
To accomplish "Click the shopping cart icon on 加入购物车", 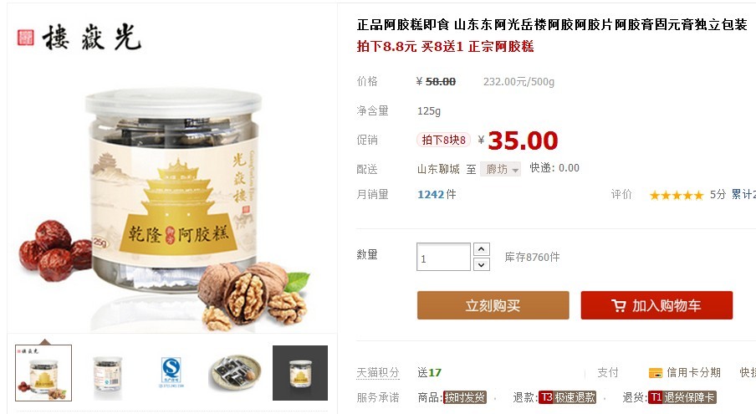I will pos(619,305).
